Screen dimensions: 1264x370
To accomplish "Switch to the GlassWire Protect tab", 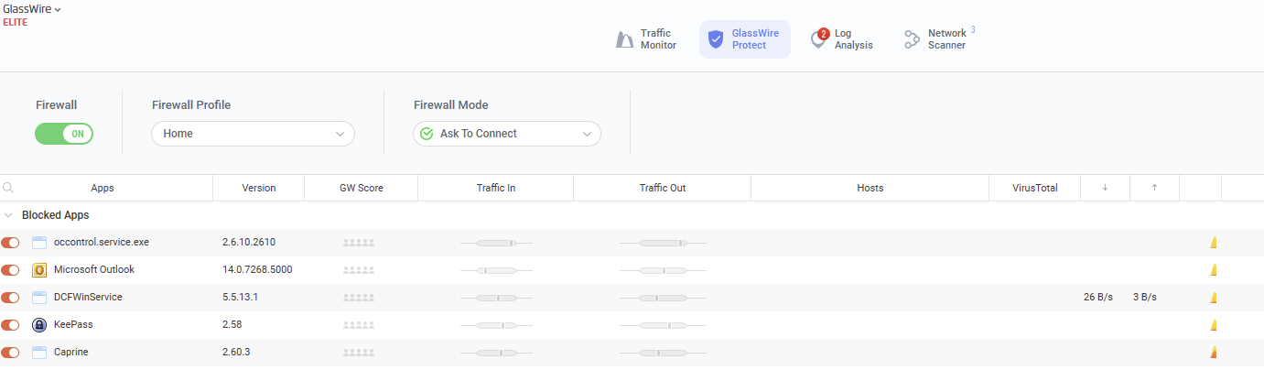I will [745, 39].
